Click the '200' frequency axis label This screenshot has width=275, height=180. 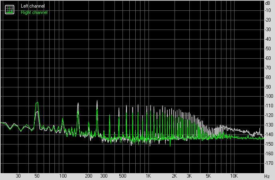coord(88,176)
